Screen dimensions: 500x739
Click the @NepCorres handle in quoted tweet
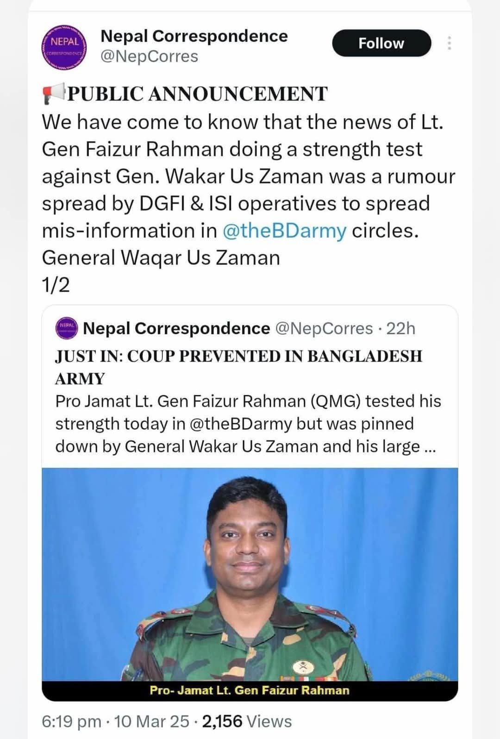click(x=324, y=328)
